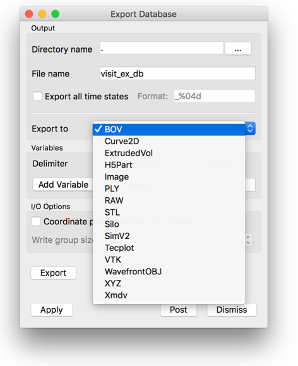Click the Write group size stepper arrows
Viewport: 298px width, 366px height.
248,240
